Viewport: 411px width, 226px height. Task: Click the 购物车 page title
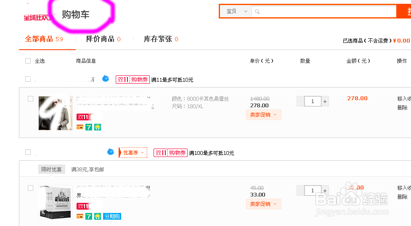(x=76, y=14)
